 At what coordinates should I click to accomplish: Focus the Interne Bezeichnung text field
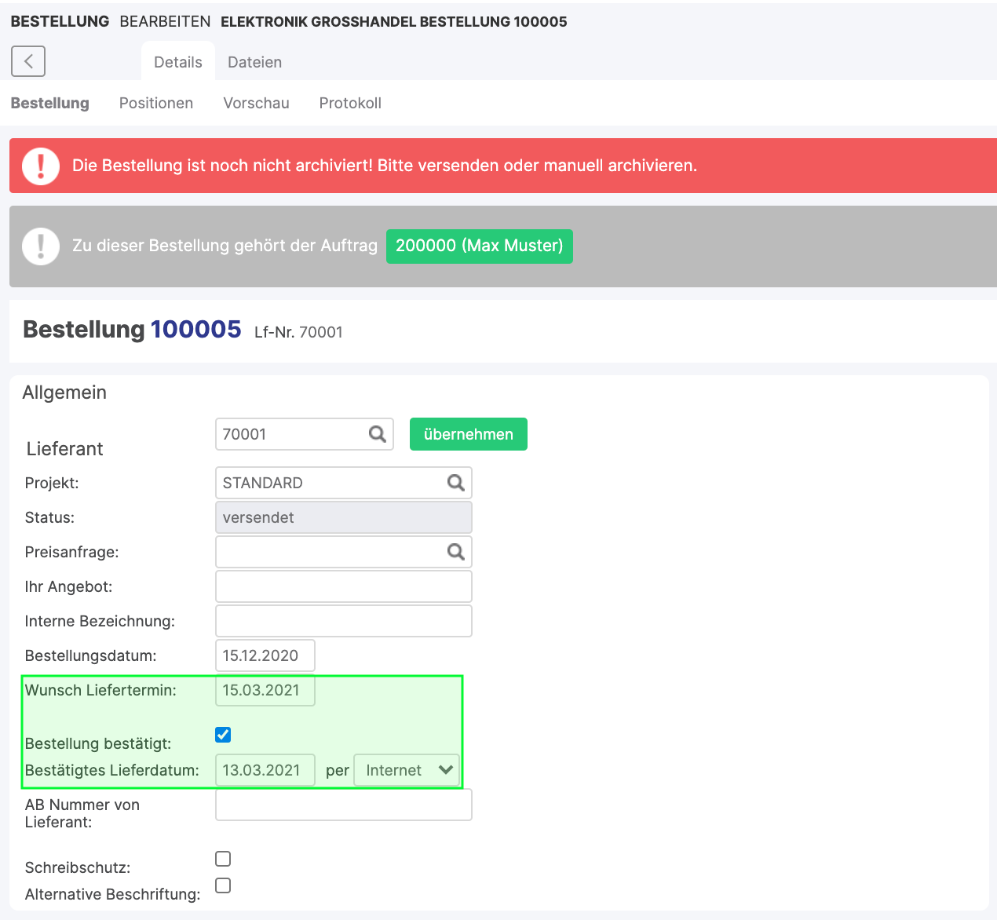click(x=343, y=621)
